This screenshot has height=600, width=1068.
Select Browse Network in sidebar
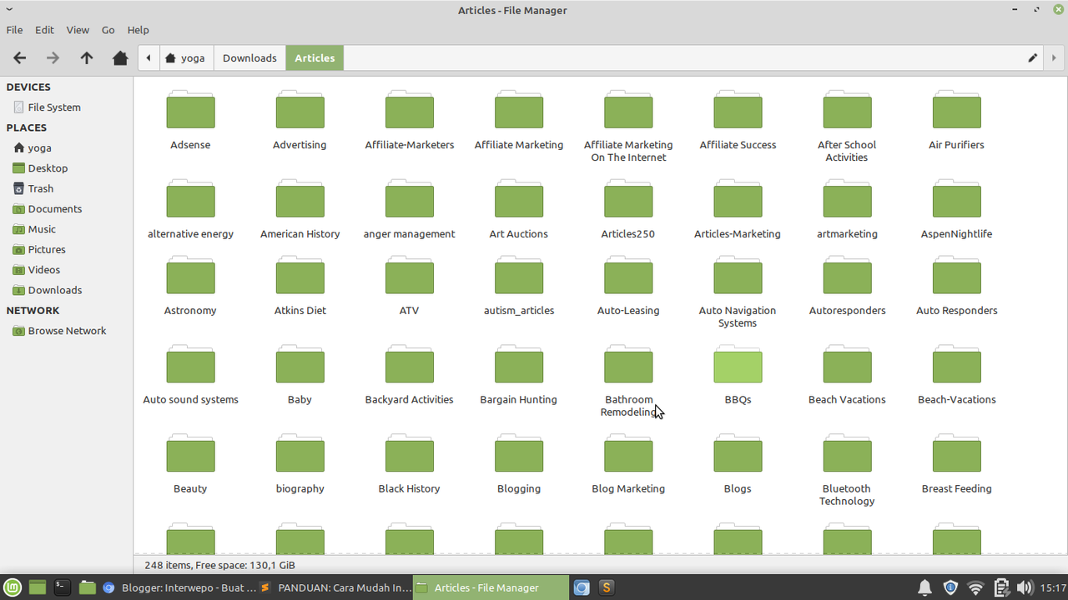tap(67, 330)
